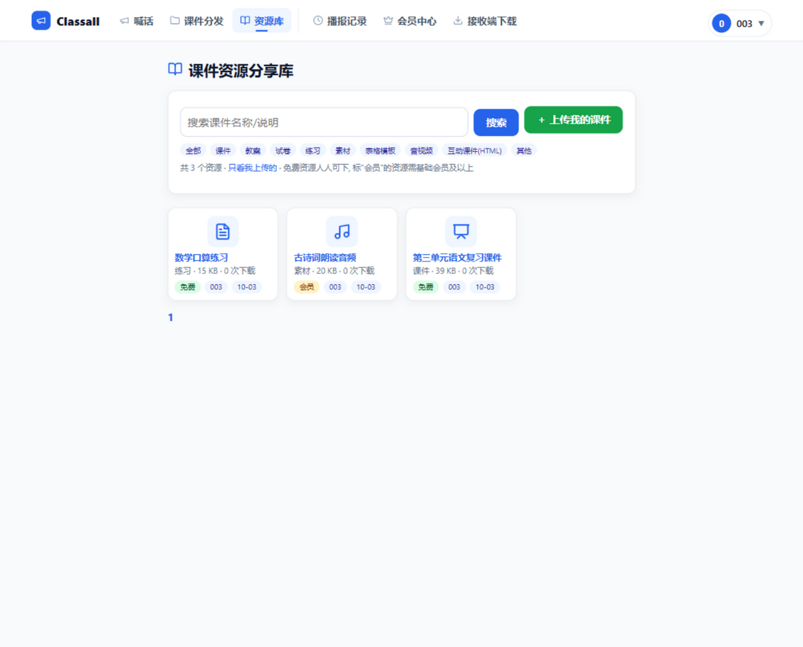This screenshot has width=803, height=647.
Task: Click the music note icon of 古诗词朗读音频
Action: pos(342,232)
